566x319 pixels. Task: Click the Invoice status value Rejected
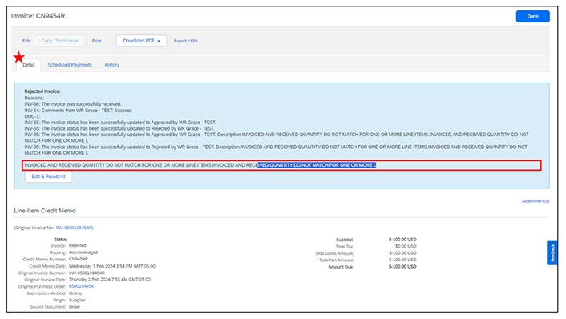(78, 245)
